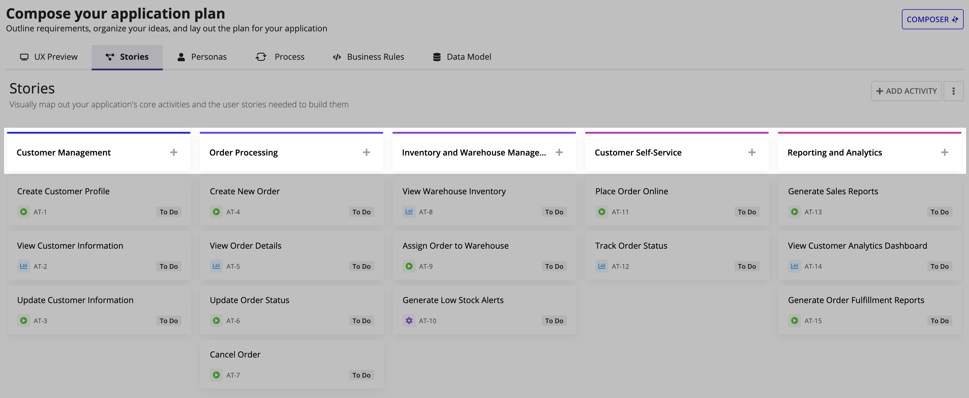Open Assign Order to Warehouse story
969x398 pixels.
(x=484, y=256)
